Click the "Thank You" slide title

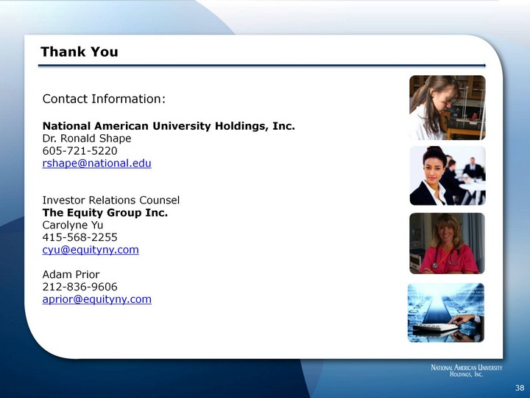[79, 52]
